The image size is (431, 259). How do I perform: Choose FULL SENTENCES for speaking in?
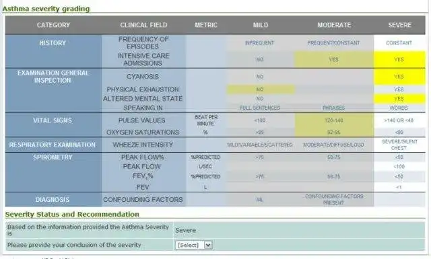[260, 108]
